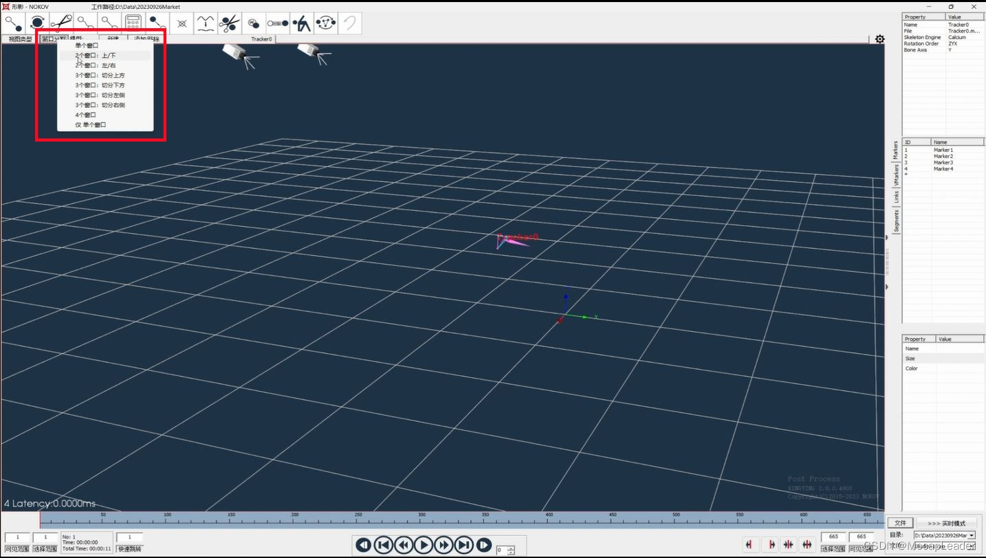Select 2个窗口: 左/右 layout option
The width and height of the screenshot is (986, 558).
coord(105,65)
